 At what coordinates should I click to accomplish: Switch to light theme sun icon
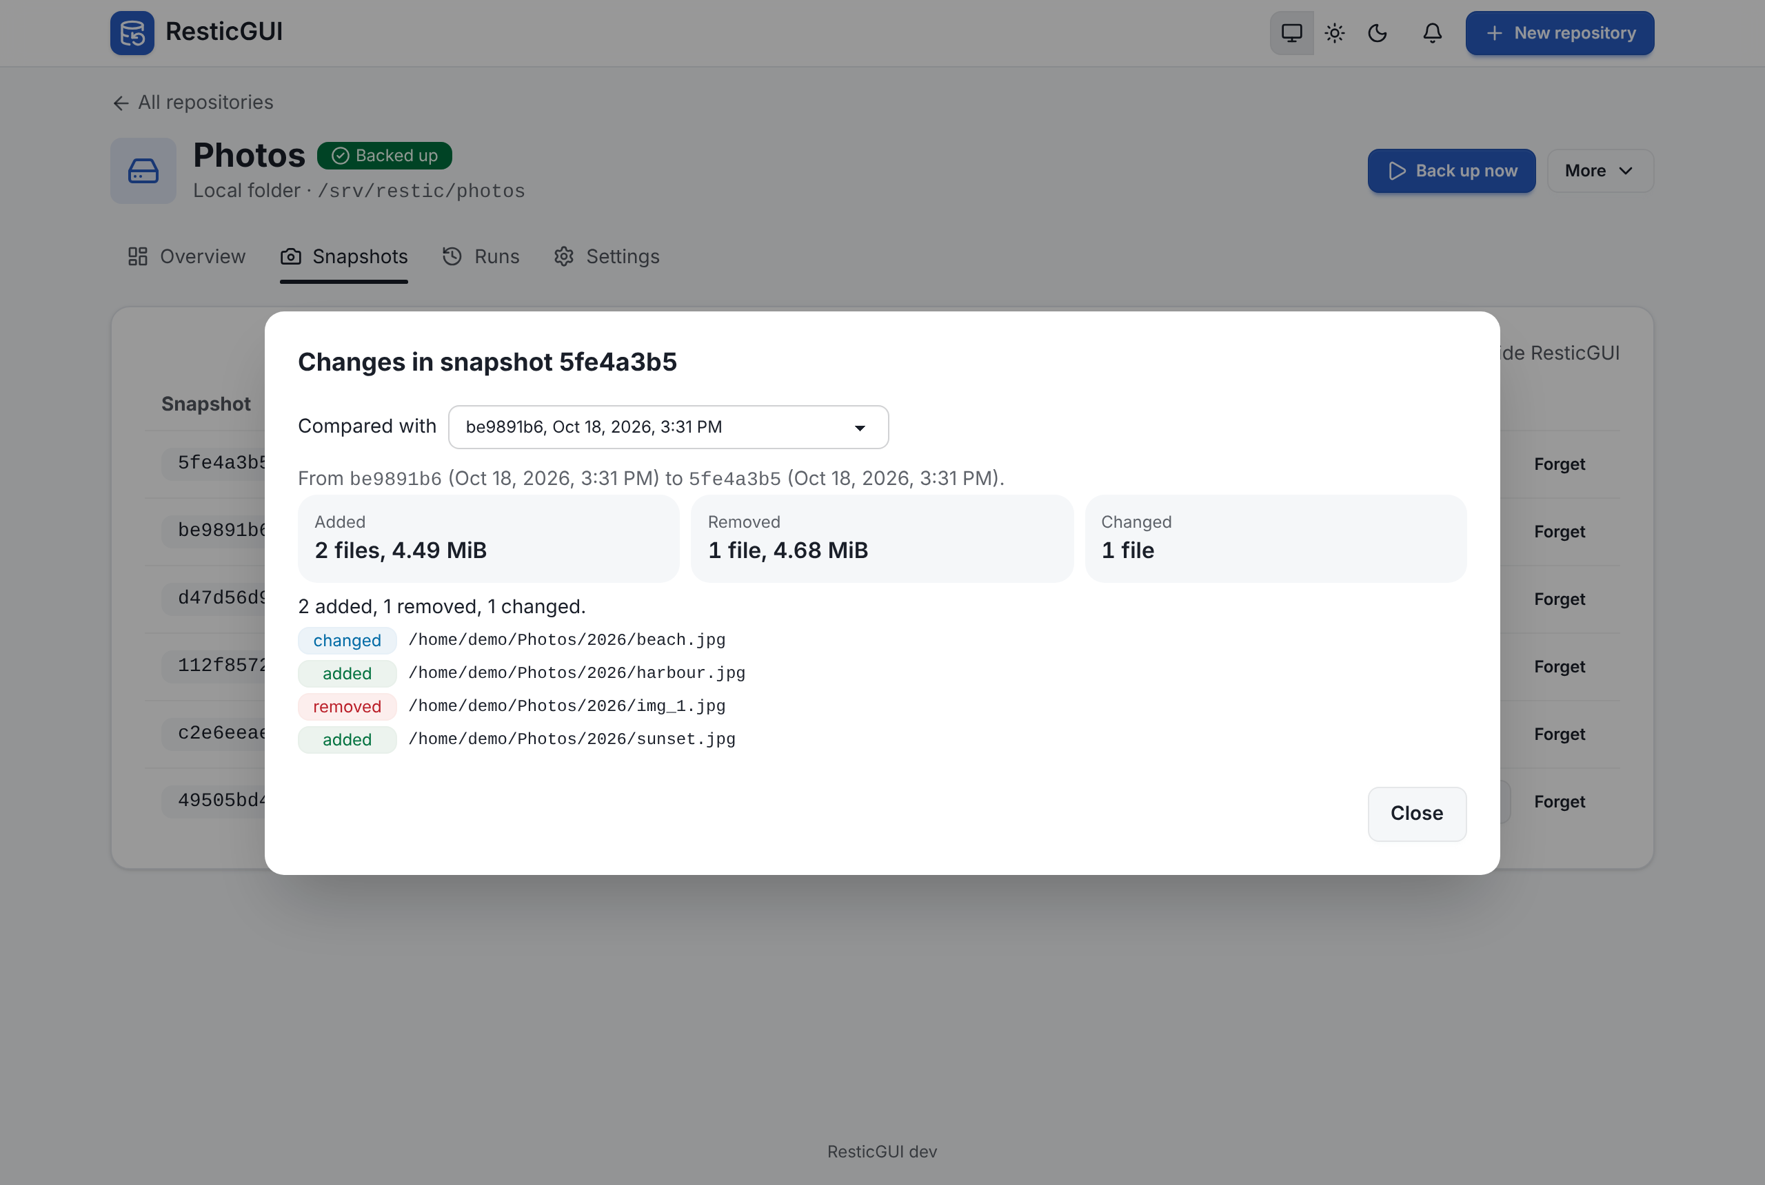pos(1335,32)
